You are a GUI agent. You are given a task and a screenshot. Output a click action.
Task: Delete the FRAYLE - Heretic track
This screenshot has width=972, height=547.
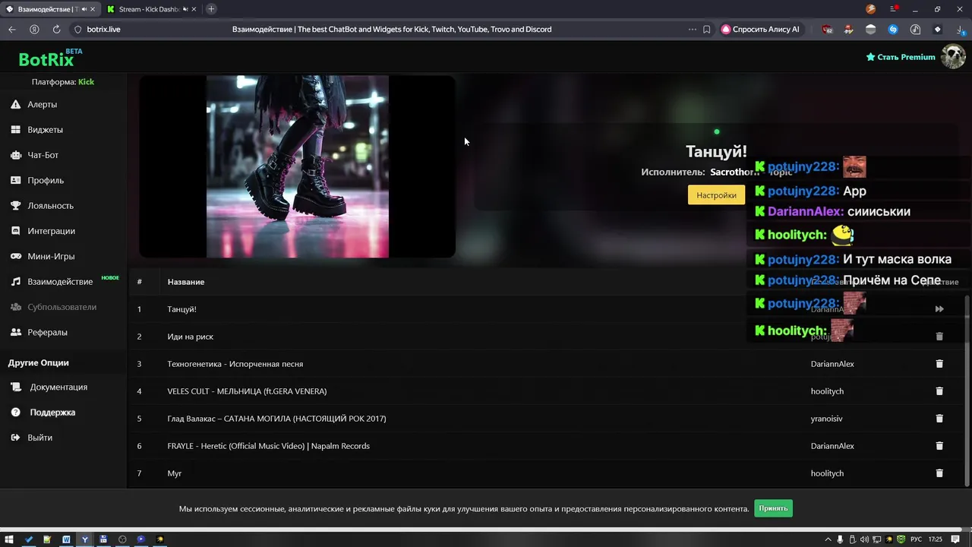coord(939,446)
